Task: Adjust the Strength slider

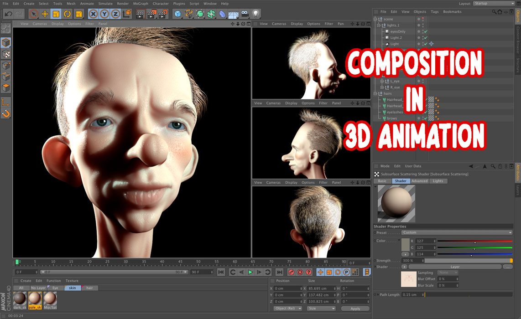Action: click(x=469, y=261)
